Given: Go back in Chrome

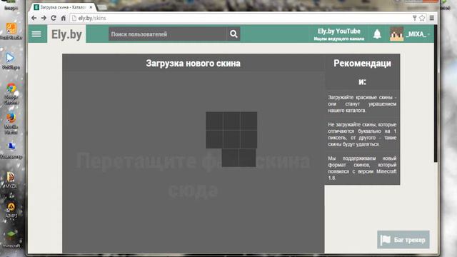Looking at the screenshot, I should [34, 18].
